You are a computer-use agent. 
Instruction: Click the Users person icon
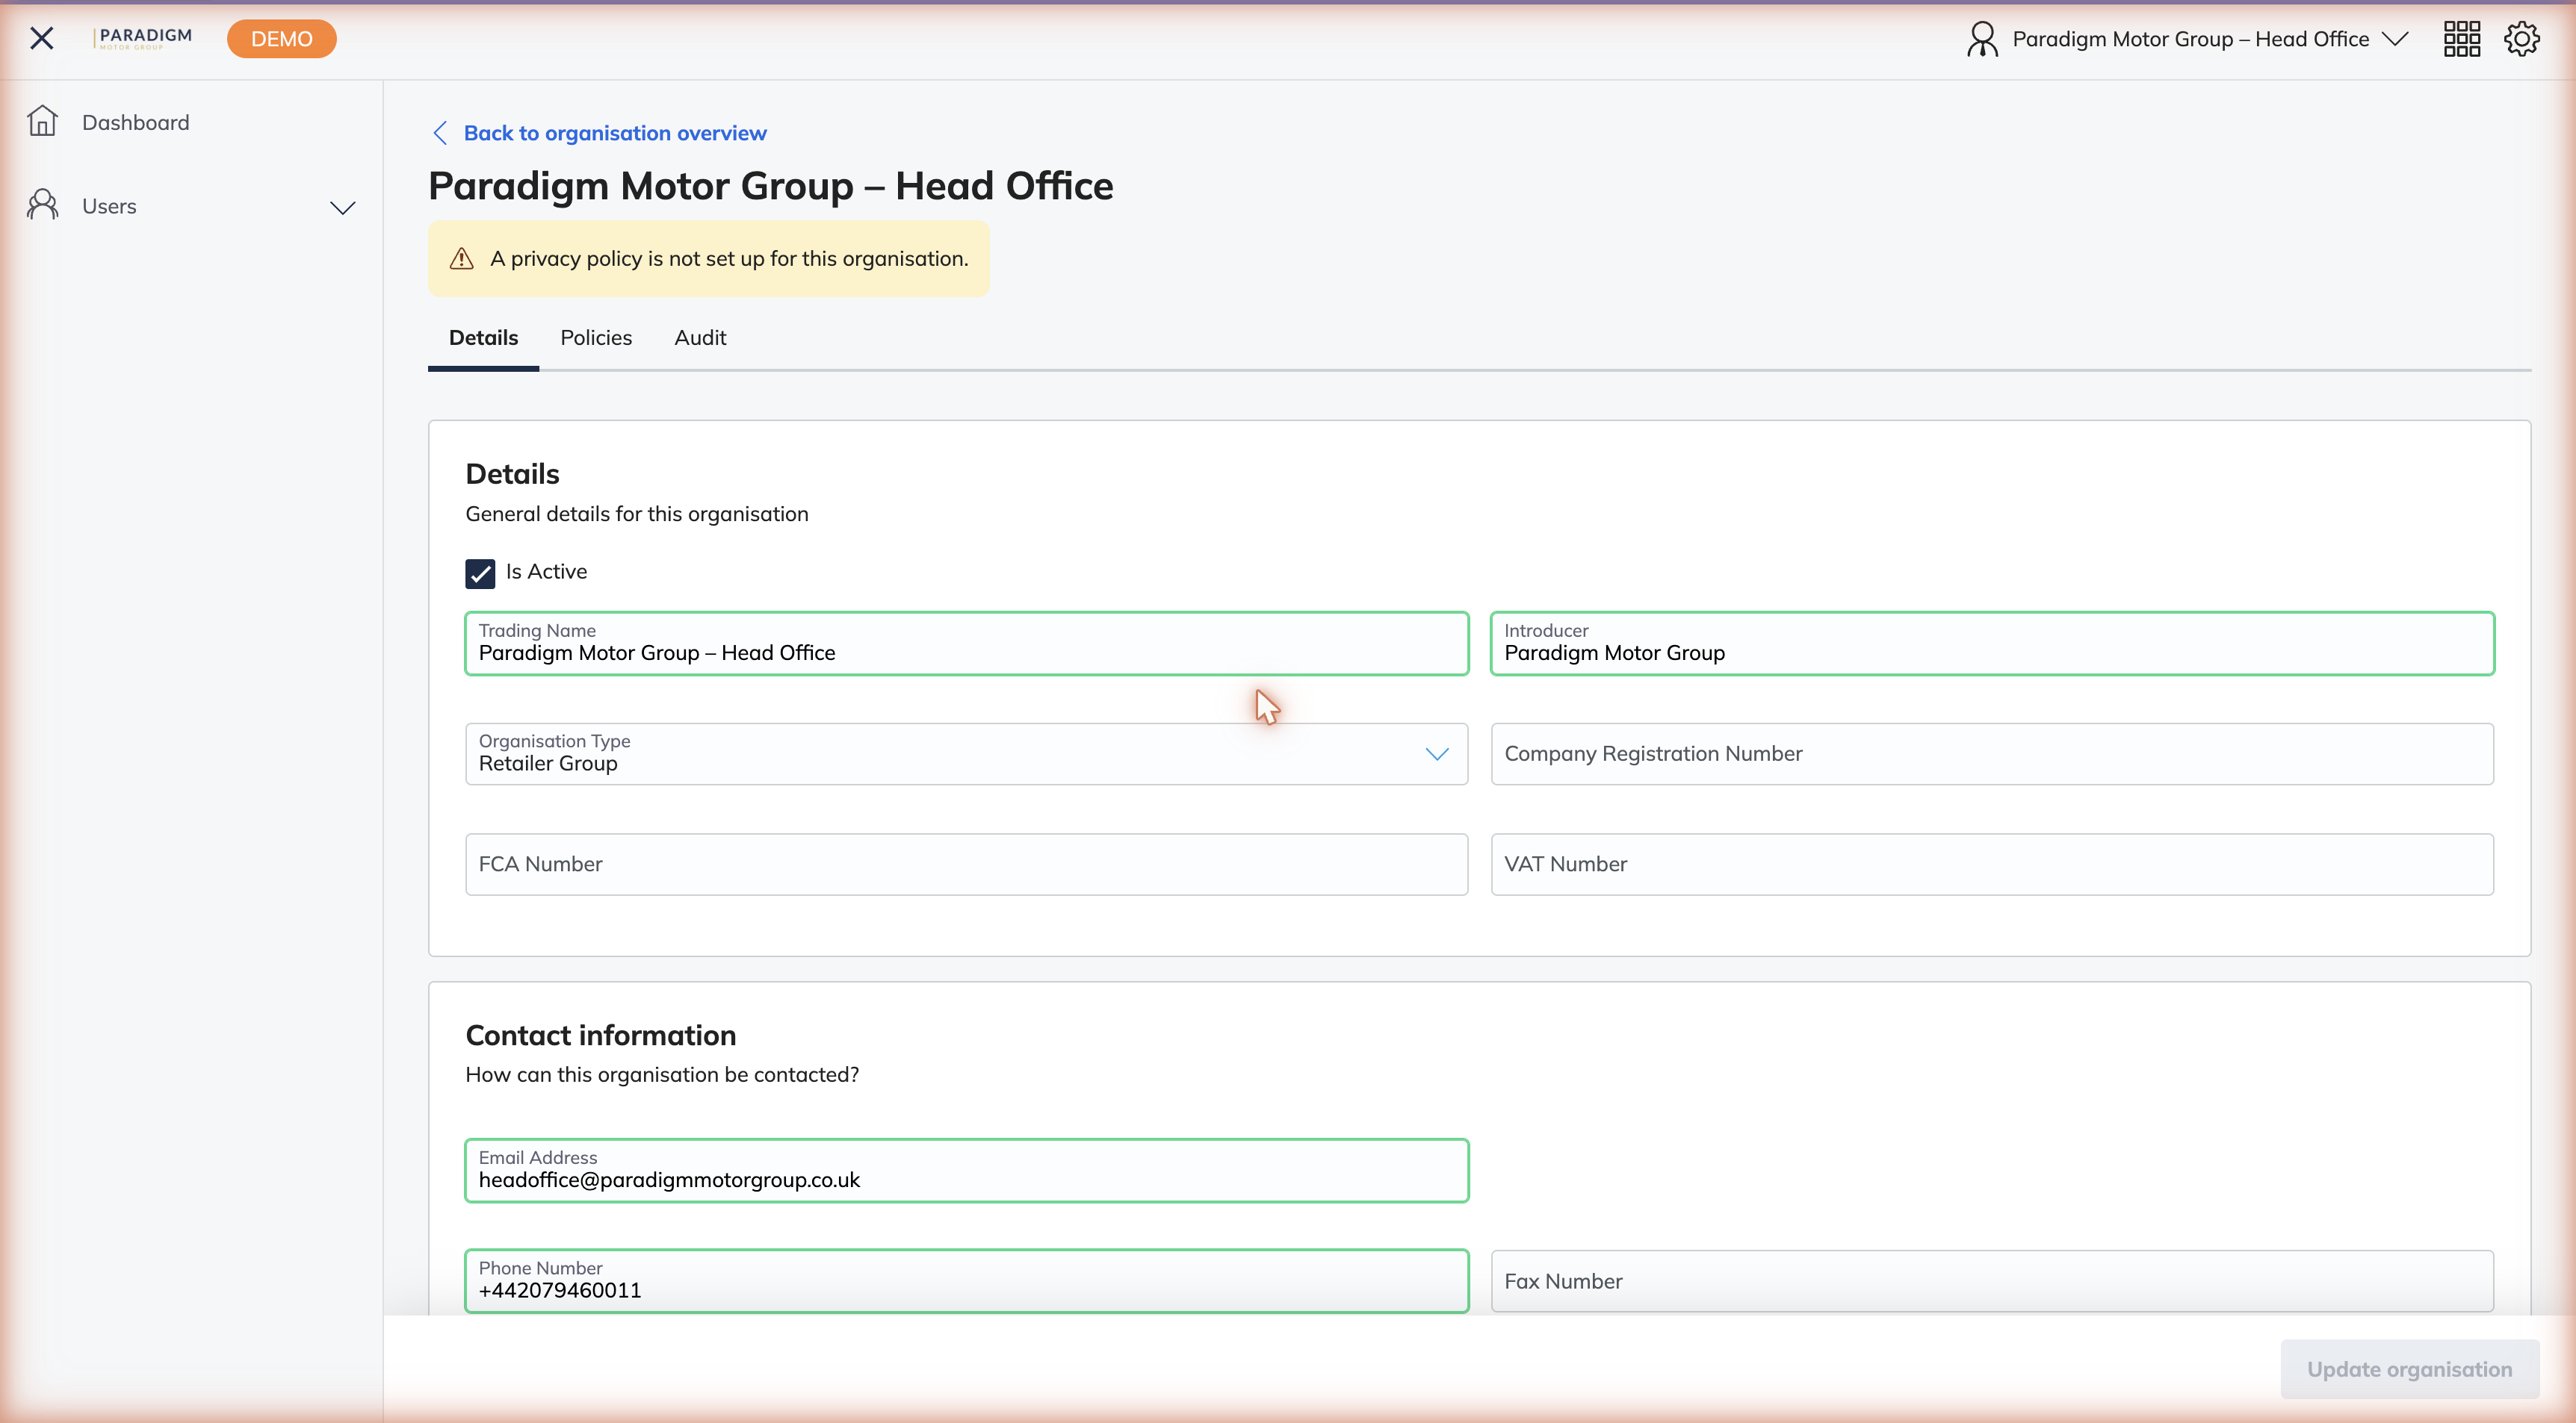point(42,205)
